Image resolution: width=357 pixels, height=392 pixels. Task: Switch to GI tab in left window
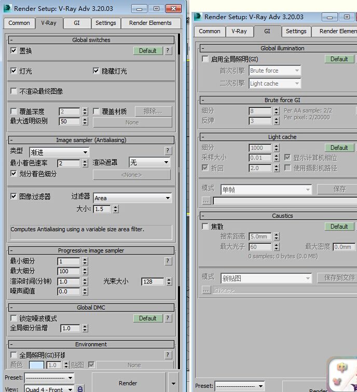pos(77,23)
